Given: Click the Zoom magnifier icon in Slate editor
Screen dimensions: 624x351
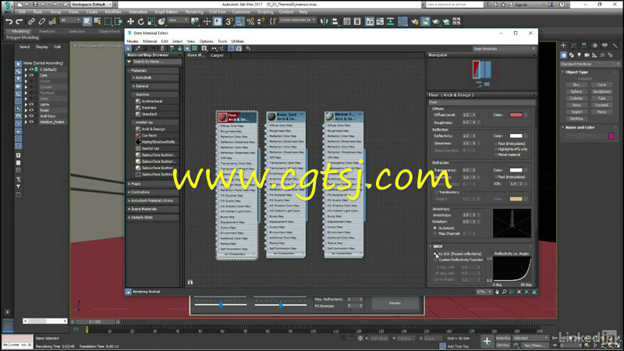Looking at the screenshot, I should 504,292.
